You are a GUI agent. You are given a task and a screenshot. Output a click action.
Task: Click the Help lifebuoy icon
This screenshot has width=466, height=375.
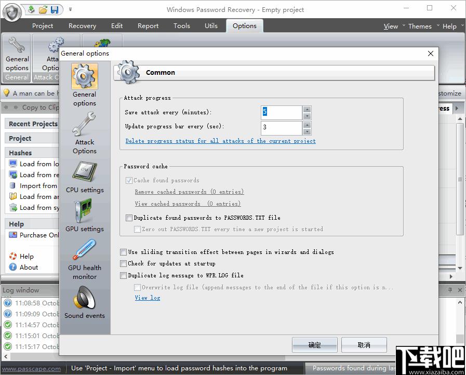tap(13, 256)
